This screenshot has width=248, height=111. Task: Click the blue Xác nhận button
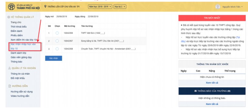(x=54, y=58)
